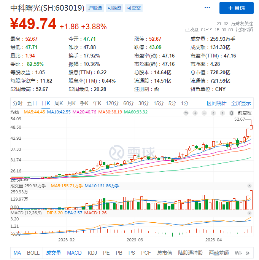Move chart left with left chevron
259x260 pixels.
pyautogui.click(x=213, y=113)
